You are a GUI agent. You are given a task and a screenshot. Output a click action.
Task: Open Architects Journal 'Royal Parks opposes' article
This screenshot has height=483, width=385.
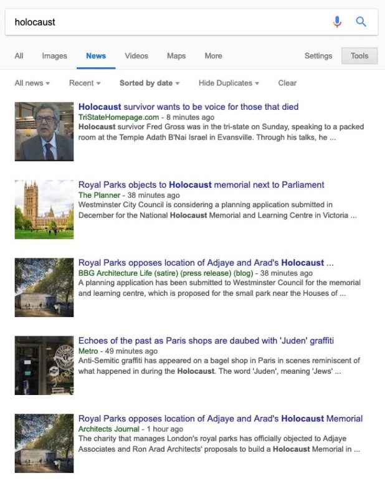coord(221,418)
